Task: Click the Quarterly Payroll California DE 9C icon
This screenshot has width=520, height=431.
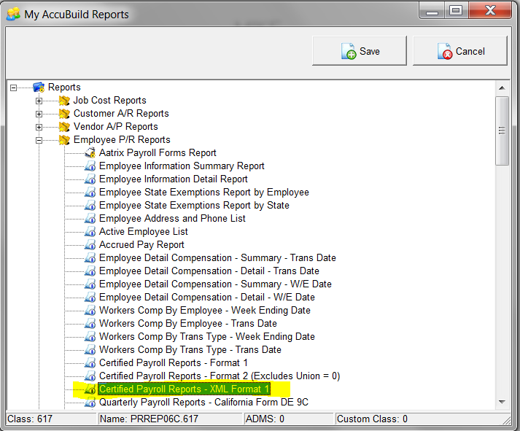Action: (90, 403)
